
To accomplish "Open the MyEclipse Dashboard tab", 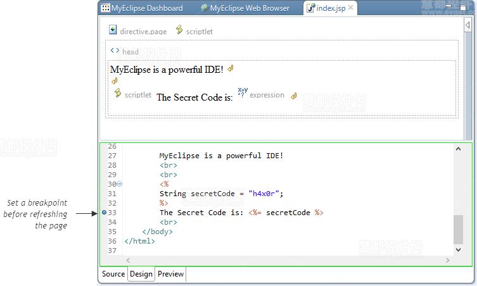I will [x=142, y=8].
